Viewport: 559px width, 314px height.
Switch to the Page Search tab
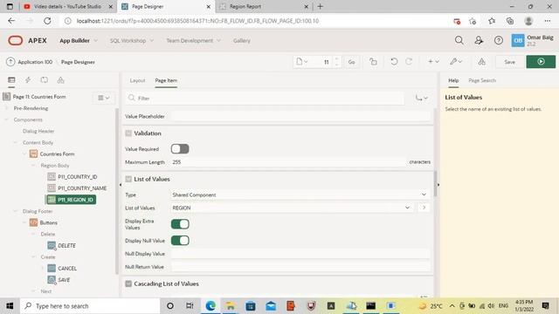[482, 80]
